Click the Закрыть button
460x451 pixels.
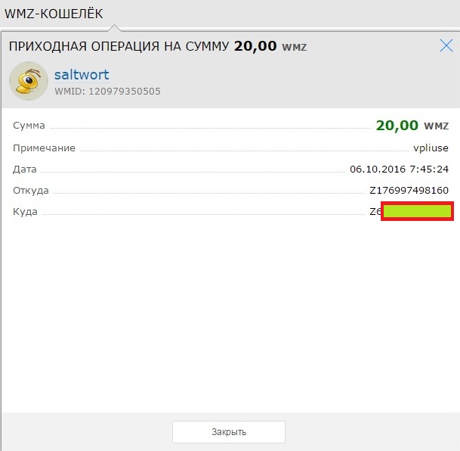tap(229, 432)
